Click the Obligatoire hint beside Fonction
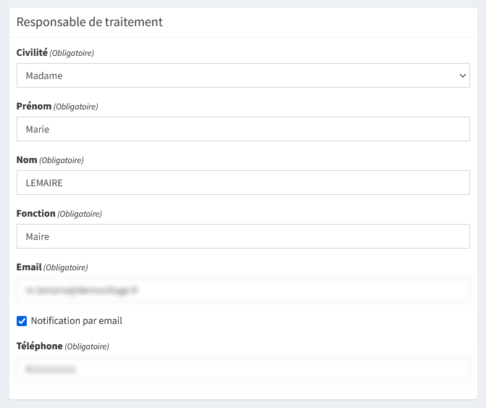Viewport: 486px width, 408px height. [x=80, y=214]
